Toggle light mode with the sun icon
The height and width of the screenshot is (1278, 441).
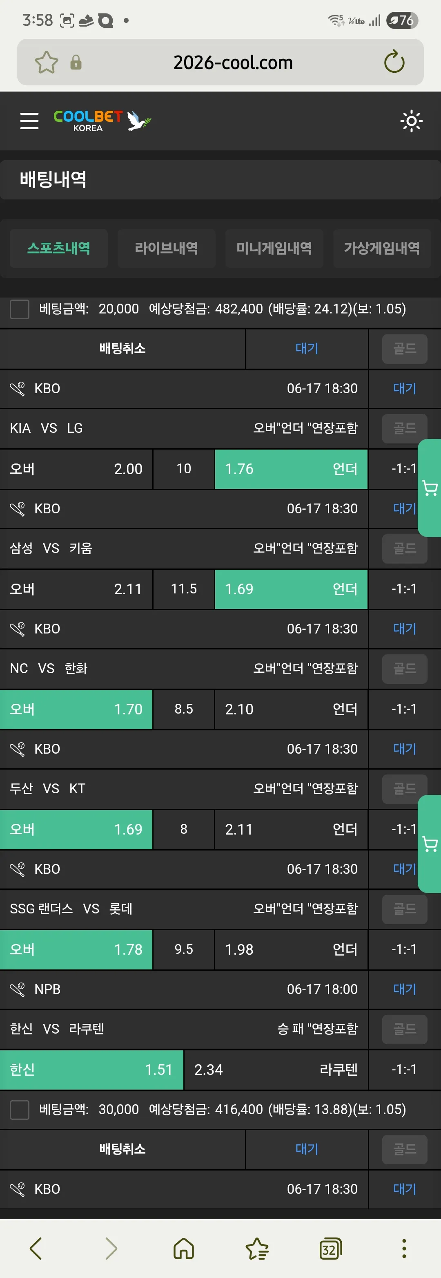[x=411, y=121]
